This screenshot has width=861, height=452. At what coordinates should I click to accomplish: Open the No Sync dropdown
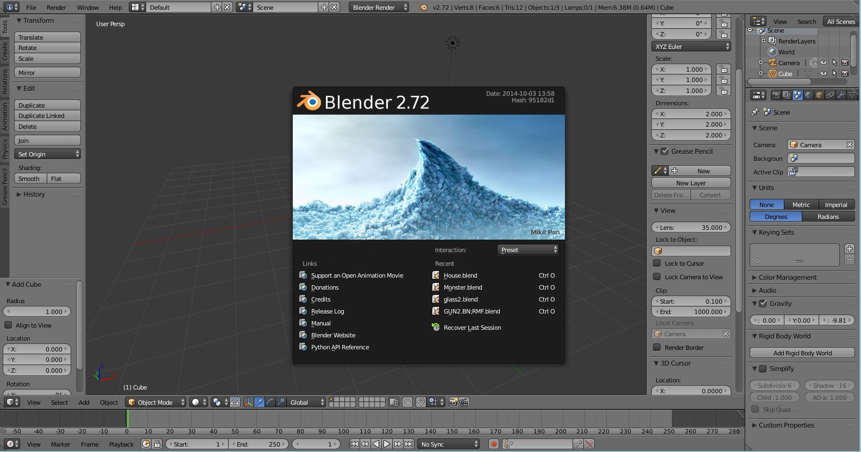click(x=449, y=444)
